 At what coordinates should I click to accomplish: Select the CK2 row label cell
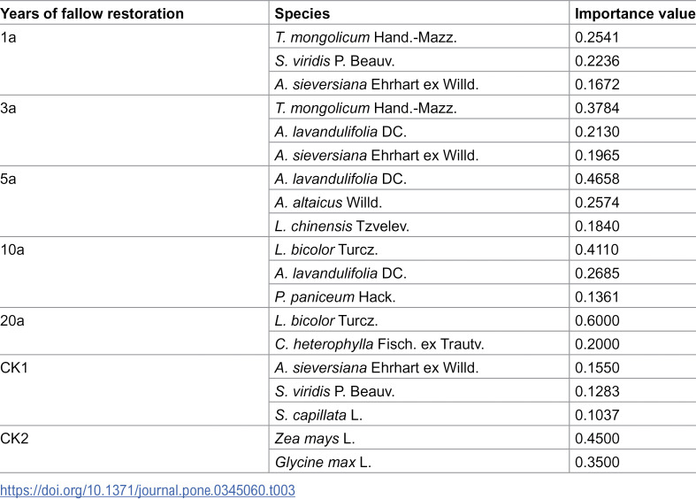pos(134,449)
